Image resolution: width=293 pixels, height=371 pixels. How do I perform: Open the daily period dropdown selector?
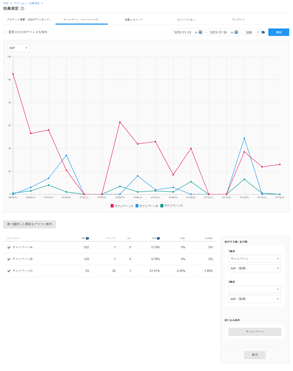(252, 32)
